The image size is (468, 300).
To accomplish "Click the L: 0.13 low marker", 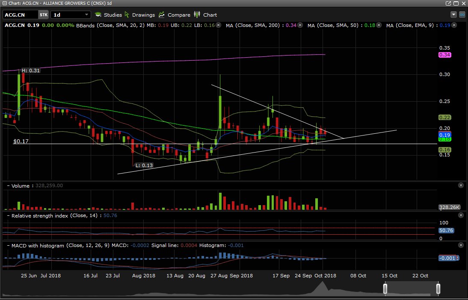I will [x=144, y=165].
